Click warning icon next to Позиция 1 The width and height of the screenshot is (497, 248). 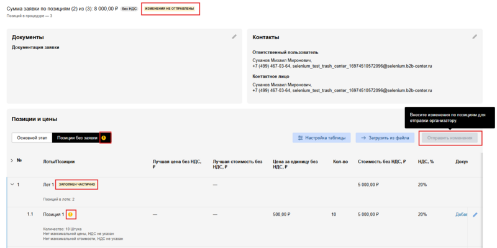70,214
